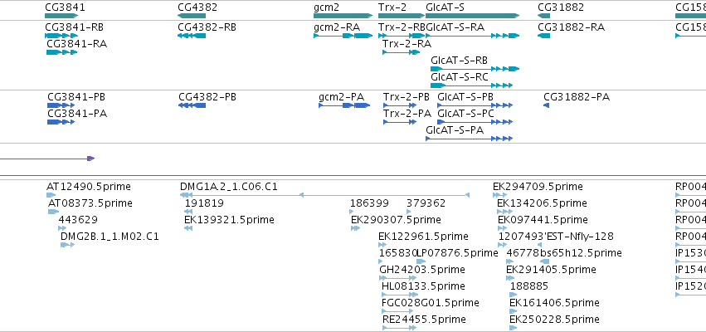The width and height of the screenshot is (706, 332).
Task: Select EST LP07876.5prime
Action: 457,254
